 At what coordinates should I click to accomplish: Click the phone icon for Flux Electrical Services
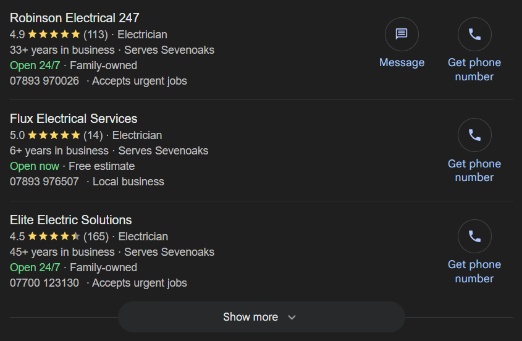click(474, 135)
